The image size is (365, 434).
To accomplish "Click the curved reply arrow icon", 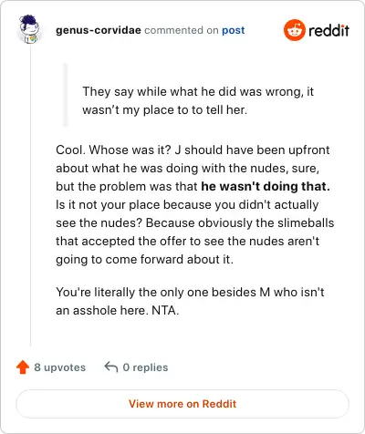I will [x=111, y=367].
